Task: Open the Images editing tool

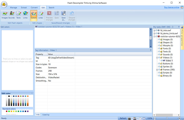Action: pyautogui.click(x=5, y=14)
